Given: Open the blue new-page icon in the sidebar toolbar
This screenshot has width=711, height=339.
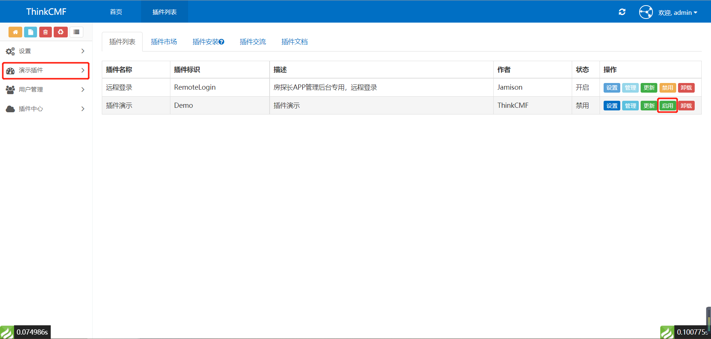Looking at the screenshot, I should [30, 32].
